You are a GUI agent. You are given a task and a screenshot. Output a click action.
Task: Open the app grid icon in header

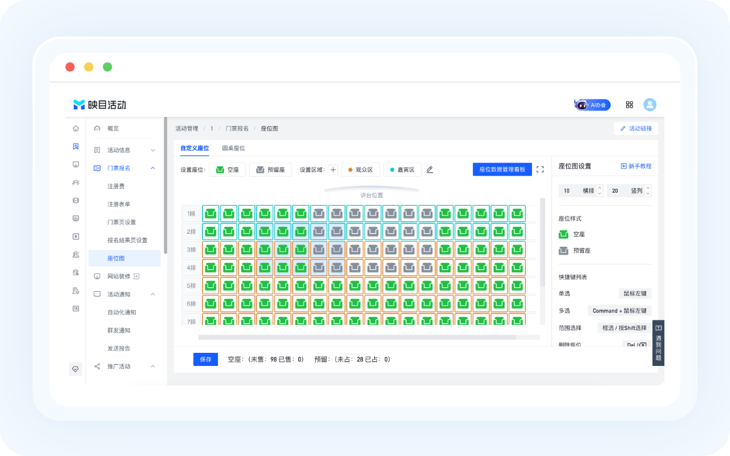[630, 105]
